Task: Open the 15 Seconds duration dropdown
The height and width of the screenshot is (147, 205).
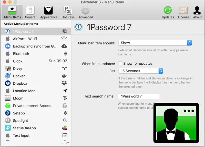Action: [141, 71]
